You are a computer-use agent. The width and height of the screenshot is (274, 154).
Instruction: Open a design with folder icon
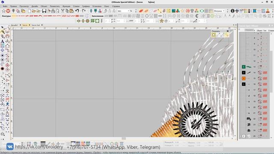pos(34,11)
